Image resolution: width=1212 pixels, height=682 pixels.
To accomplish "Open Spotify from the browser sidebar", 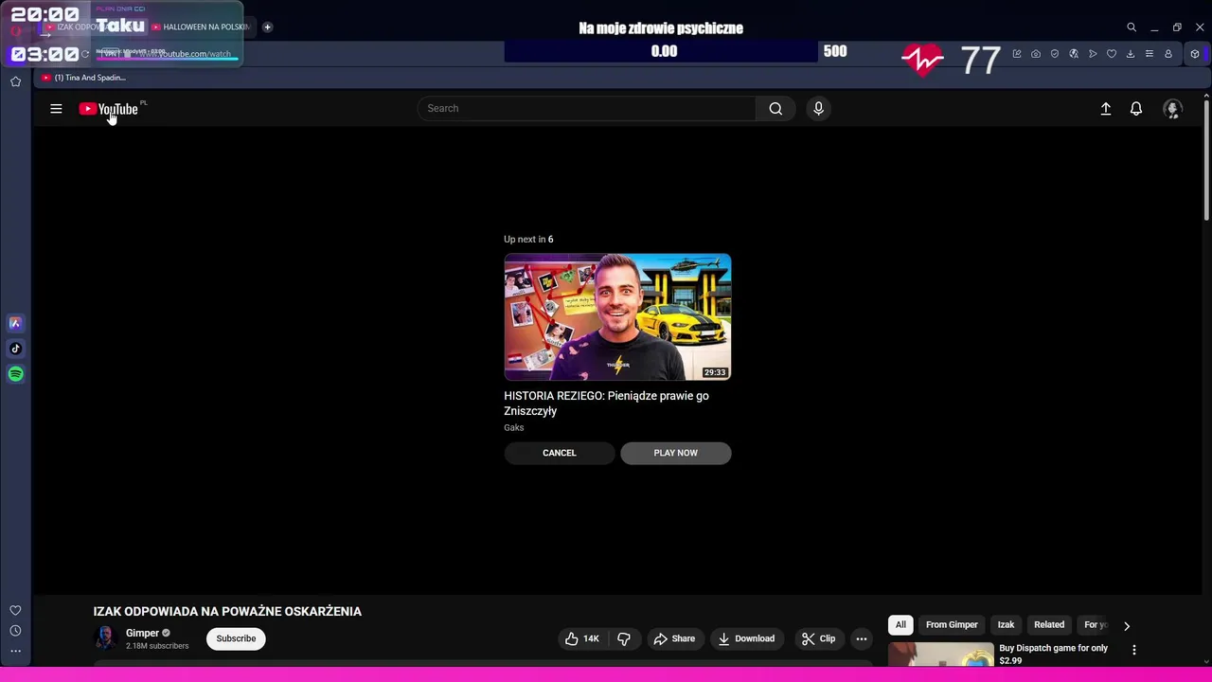I will coord(15,374).
